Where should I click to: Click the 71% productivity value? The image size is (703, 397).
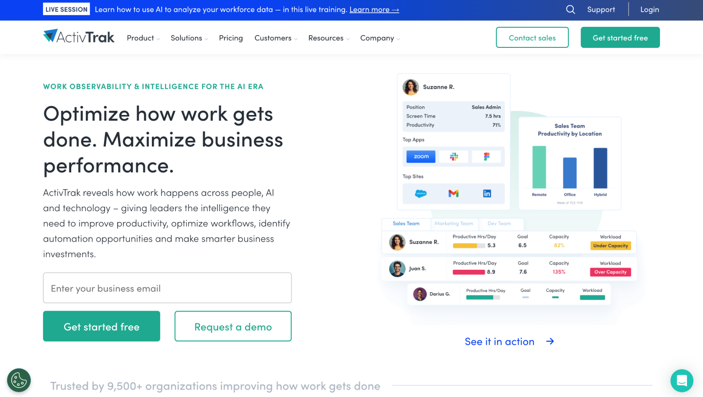pyautogui.click(x=497, y=125)
